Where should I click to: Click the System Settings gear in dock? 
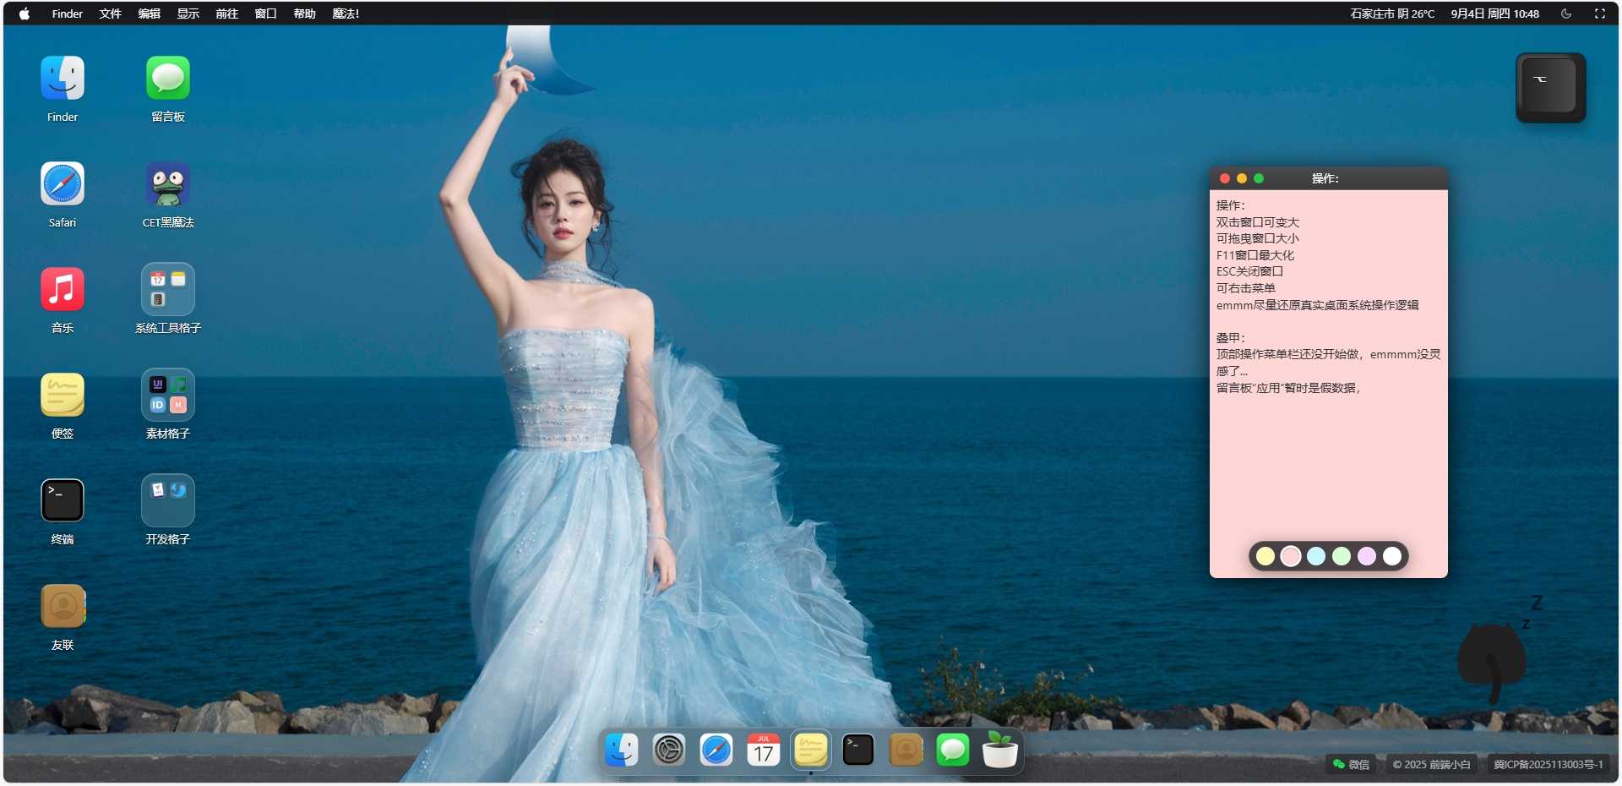click(x=669, y=750)
